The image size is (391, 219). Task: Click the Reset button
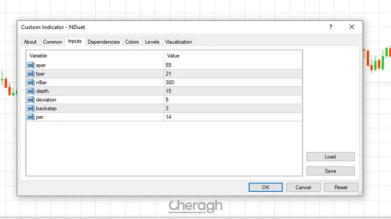(341, 187)
